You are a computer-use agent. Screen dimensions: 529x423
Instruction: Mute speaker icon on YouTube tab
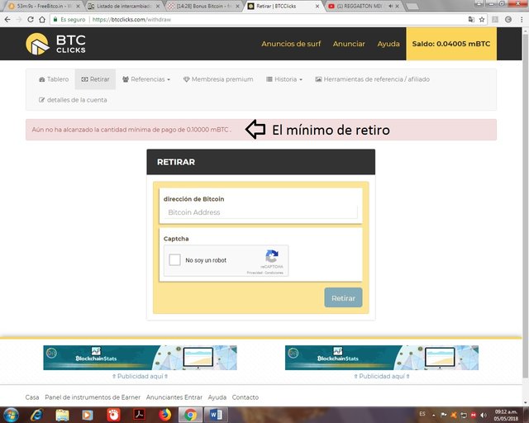click(390, 6)
